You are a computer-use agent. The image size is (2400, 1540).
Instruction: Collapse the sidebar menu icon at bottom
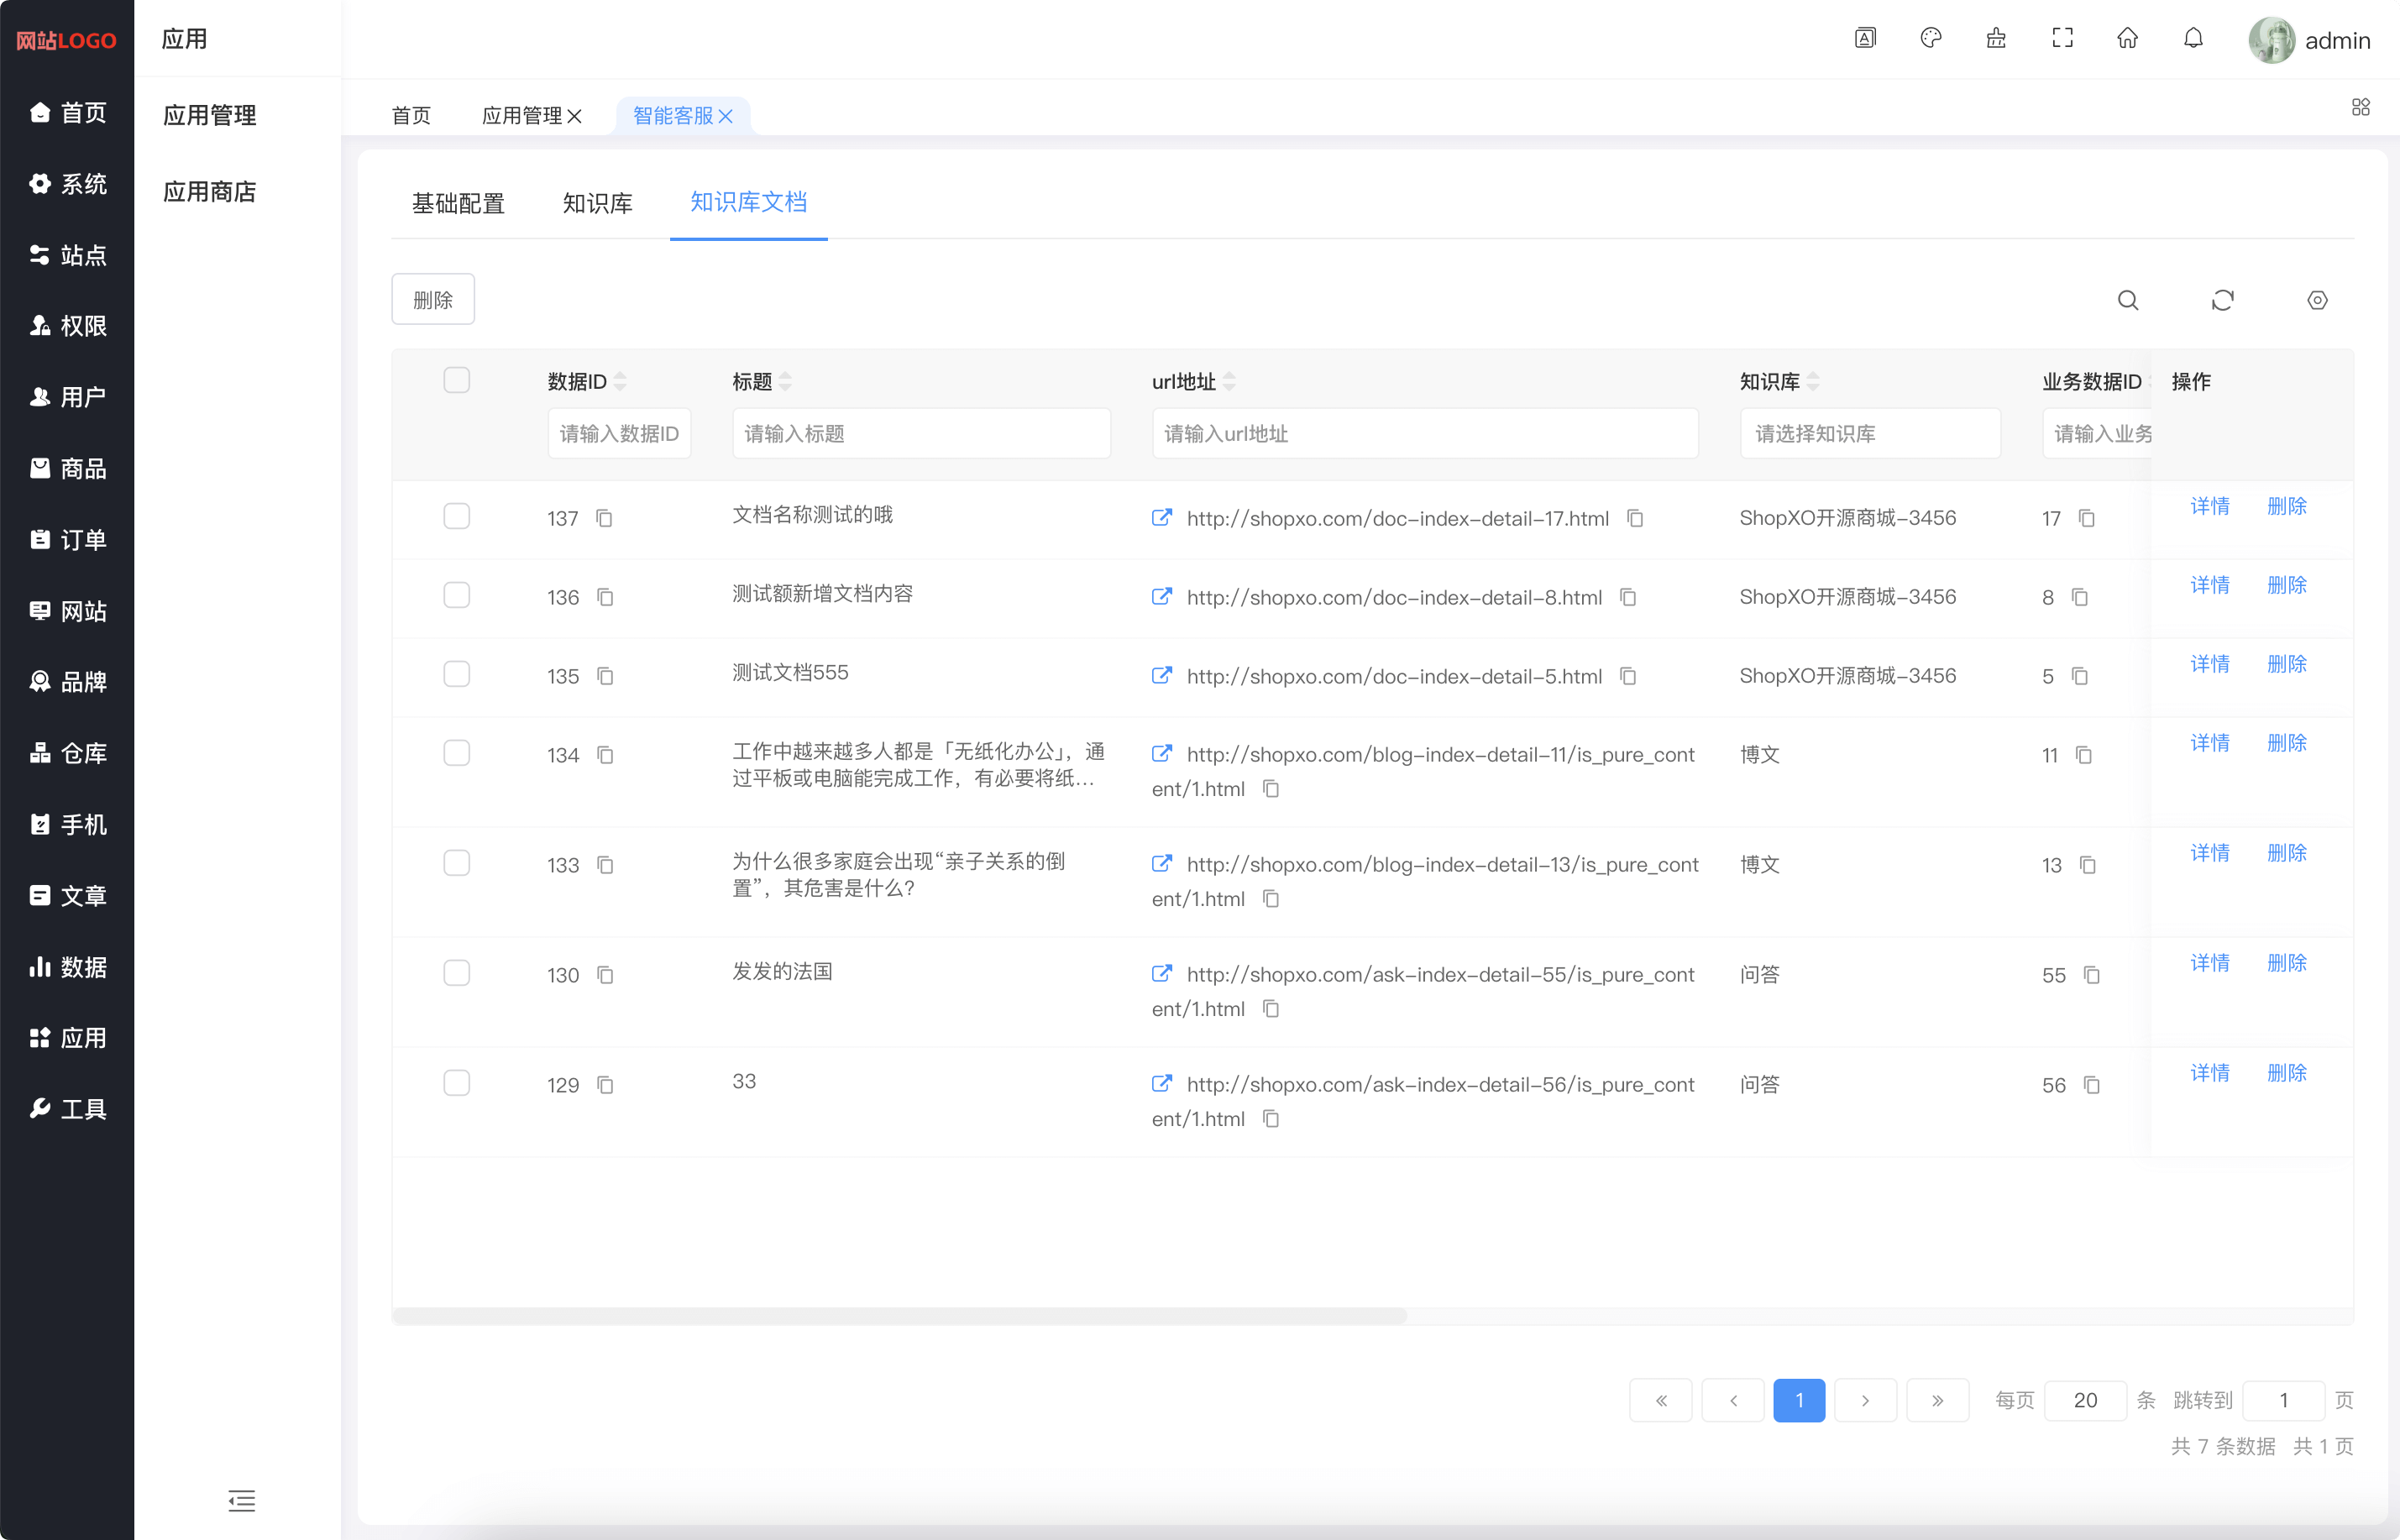click(x=241, y=1500)
